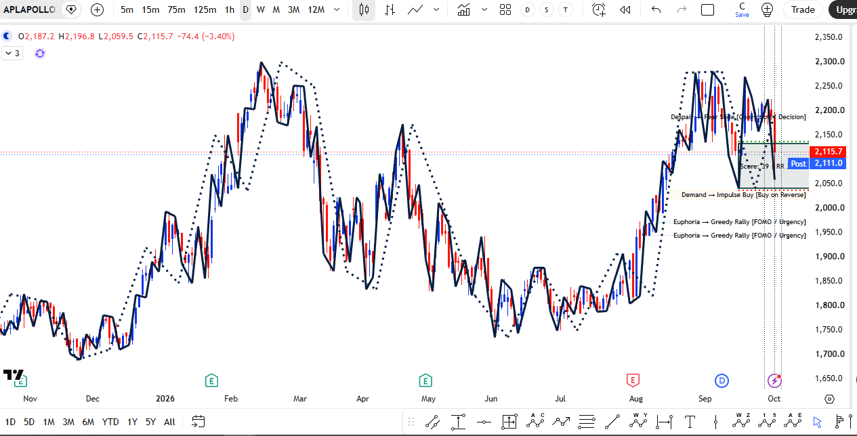Select the 12M interval
The width and height of the screenshot is (857, 436).
point(316,9)
